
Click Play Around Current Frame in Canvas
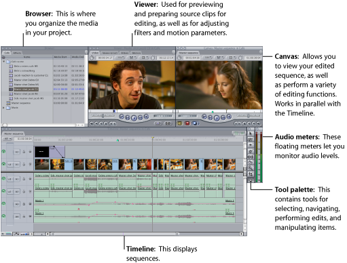223,117
